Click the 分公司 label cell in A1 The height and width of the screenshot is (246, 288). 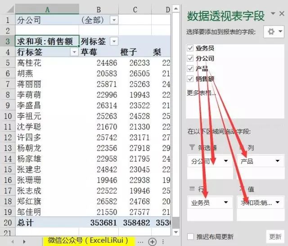coord(47,20)
